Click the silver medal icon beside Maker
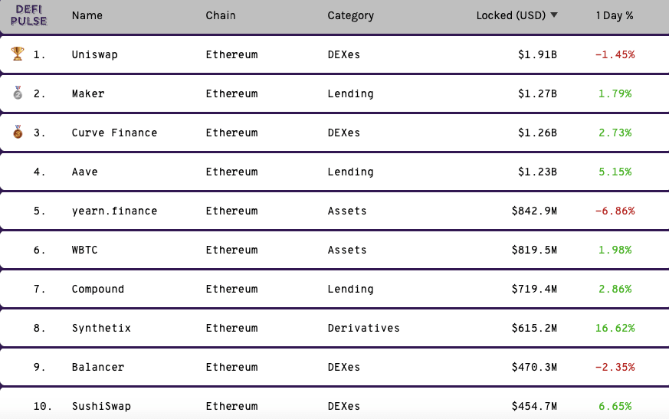This screenshot has width=669, height=419. point(18,93)
